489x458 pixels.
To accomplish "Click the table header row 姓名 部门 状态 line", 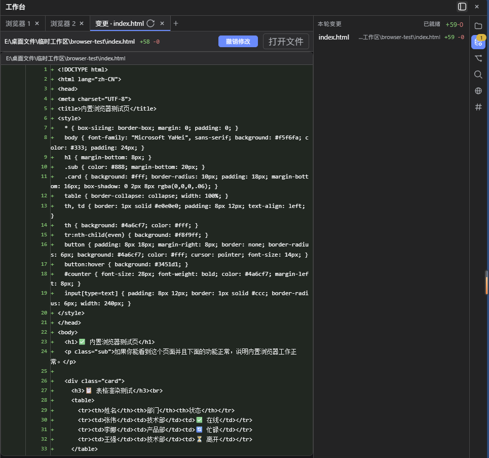I will tap(156, 410).
